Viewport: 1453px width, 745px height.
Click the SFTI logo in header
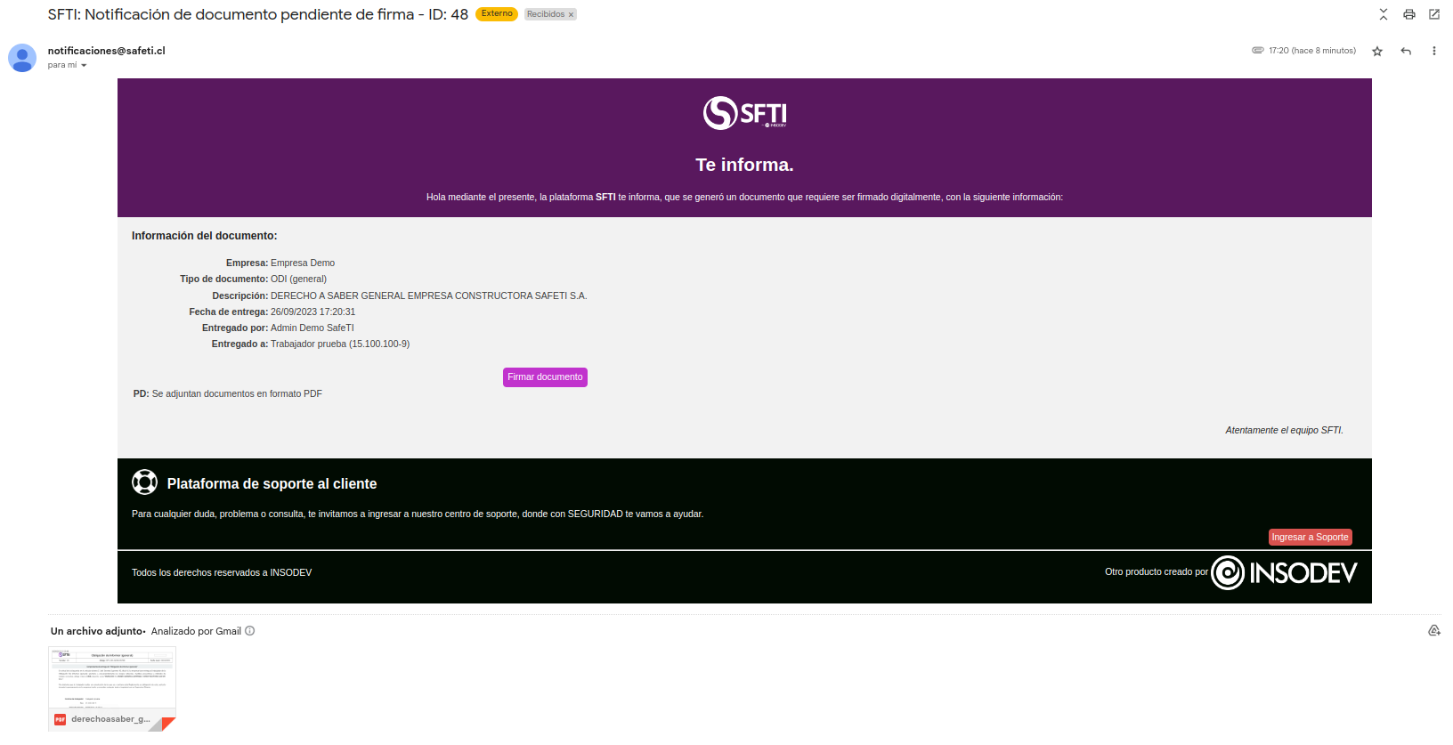coord(745,113)
